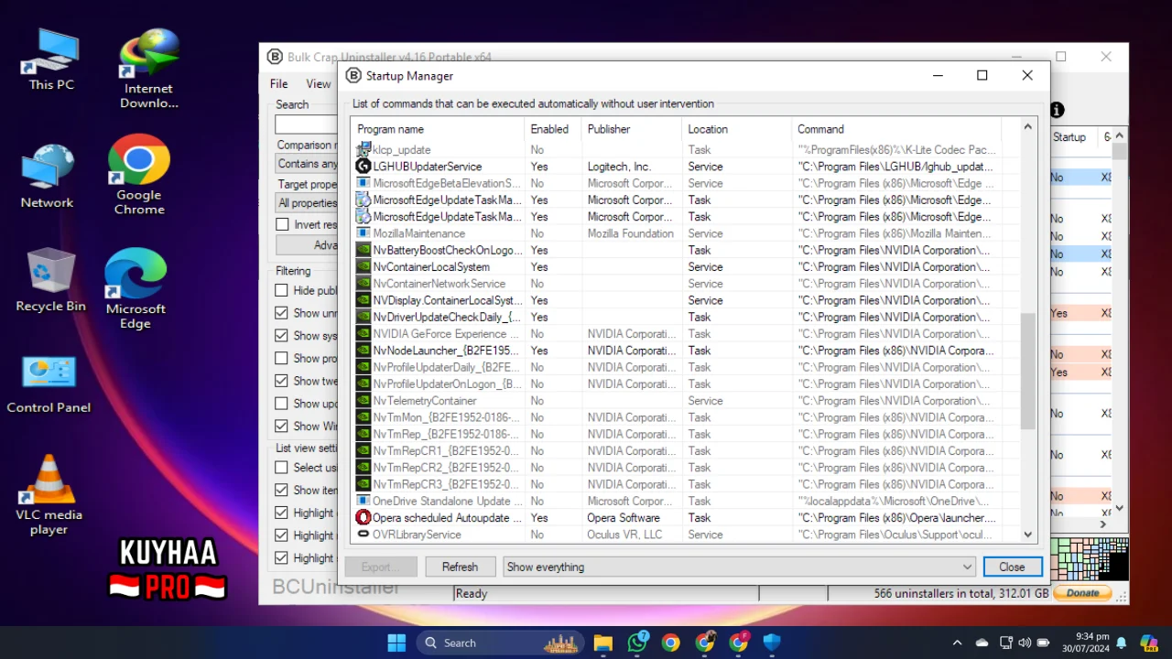
Task: Sort by Command column header
Action: [896, 129]
